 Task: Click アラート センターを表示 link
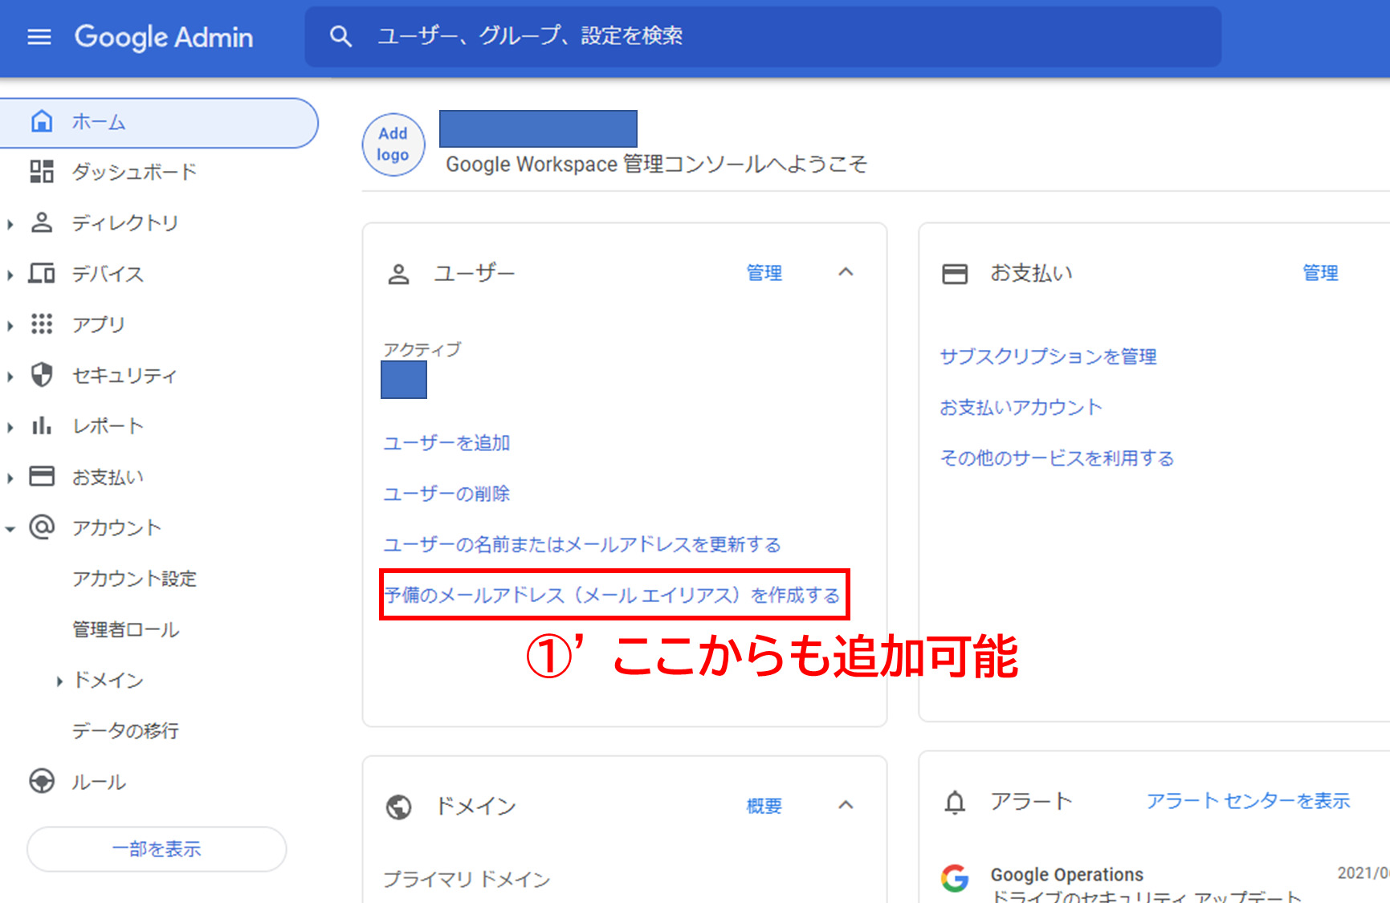click(x=1248, y=800)
